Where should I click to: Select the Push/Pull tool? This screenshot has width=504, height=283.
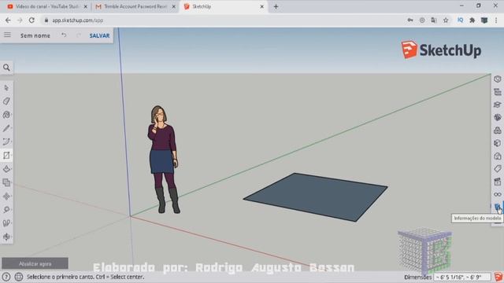[x=6, y=169]
